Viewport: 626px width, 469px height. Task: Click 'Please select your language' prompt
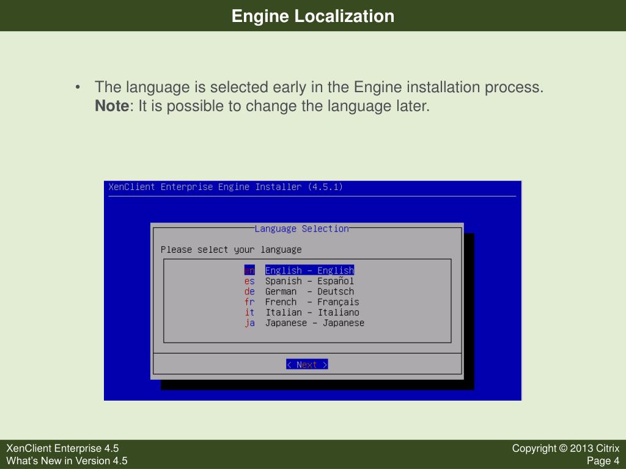[x=230, y=250]
